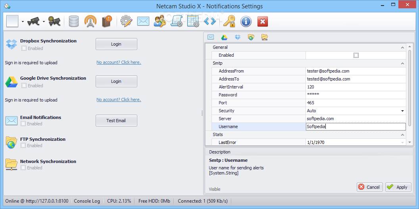
Task: Open the Dropbox No account link
Action: tap(119, 62)
